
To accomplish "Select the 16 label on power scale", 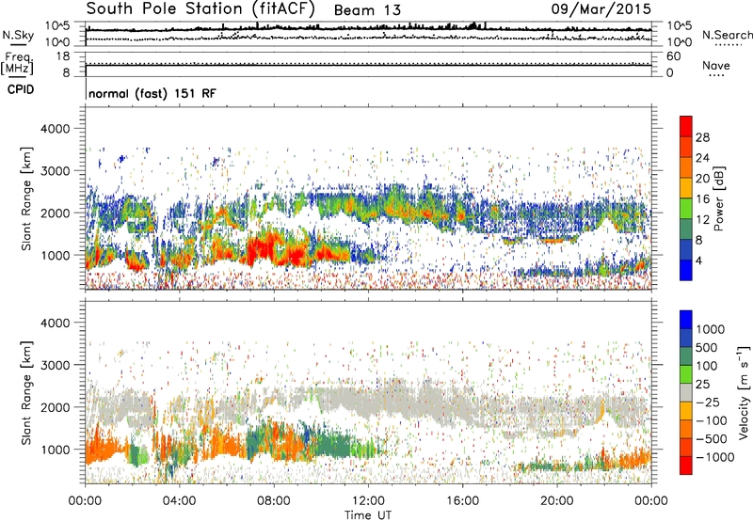I will coord(702,199).
